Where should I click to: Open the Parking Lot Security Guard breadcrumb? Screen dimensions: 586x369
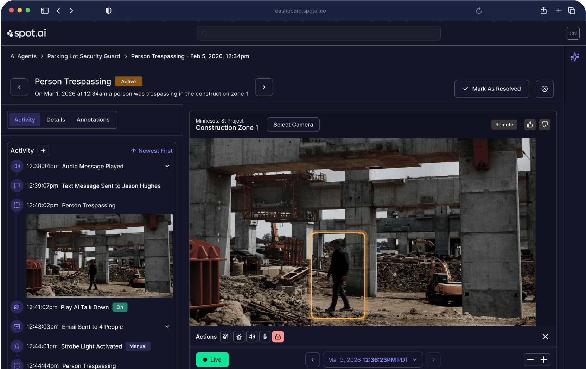pyautogui.click(x=84, y=56)
